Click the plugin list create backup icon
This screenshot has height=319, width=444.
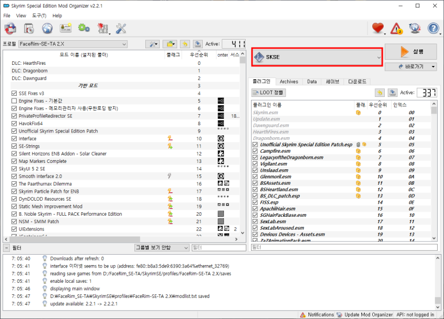[x=392, y=92]
